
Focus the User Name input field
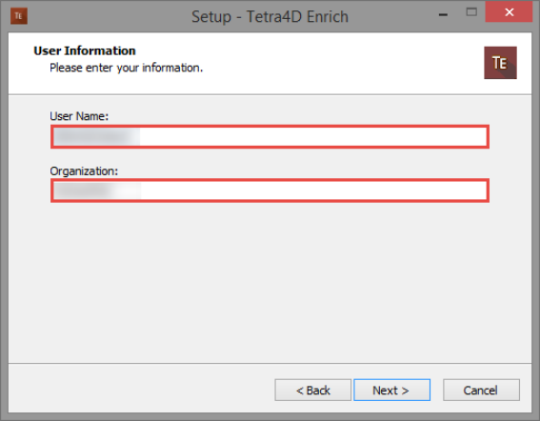click(x=270, y=137)
